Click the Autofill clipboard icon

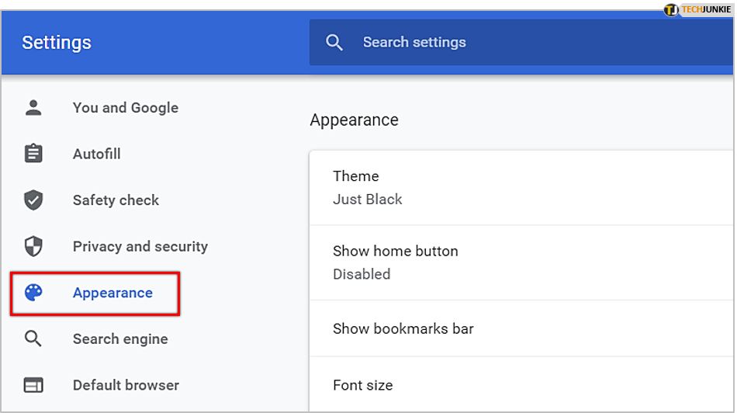33,154
